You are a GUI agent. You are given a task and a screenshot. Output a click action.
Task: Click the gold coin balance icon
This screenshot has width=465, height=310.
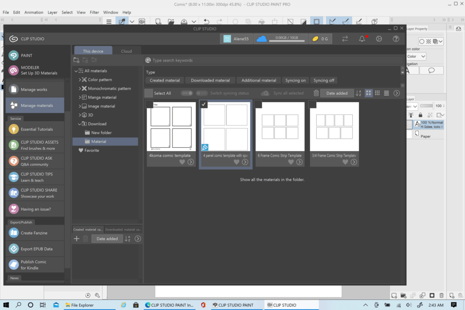[315, 39]
